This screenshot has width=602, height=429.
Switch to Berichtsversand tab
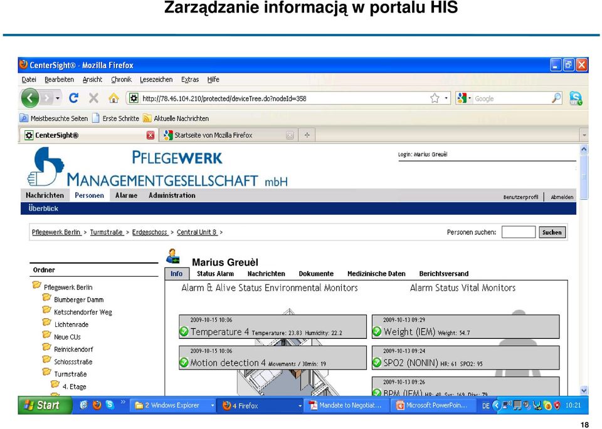pos(444,274)
